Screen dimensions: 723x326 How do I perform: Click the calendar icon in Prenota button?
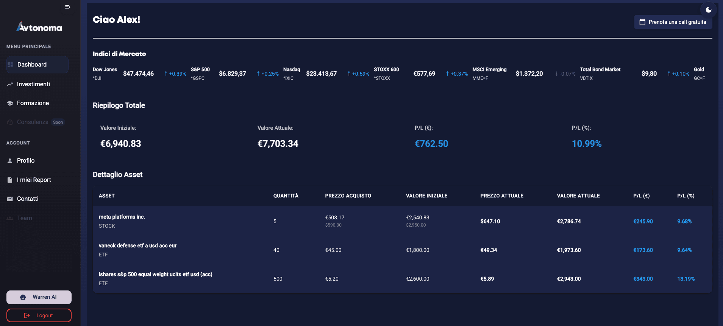click(642, 22)
